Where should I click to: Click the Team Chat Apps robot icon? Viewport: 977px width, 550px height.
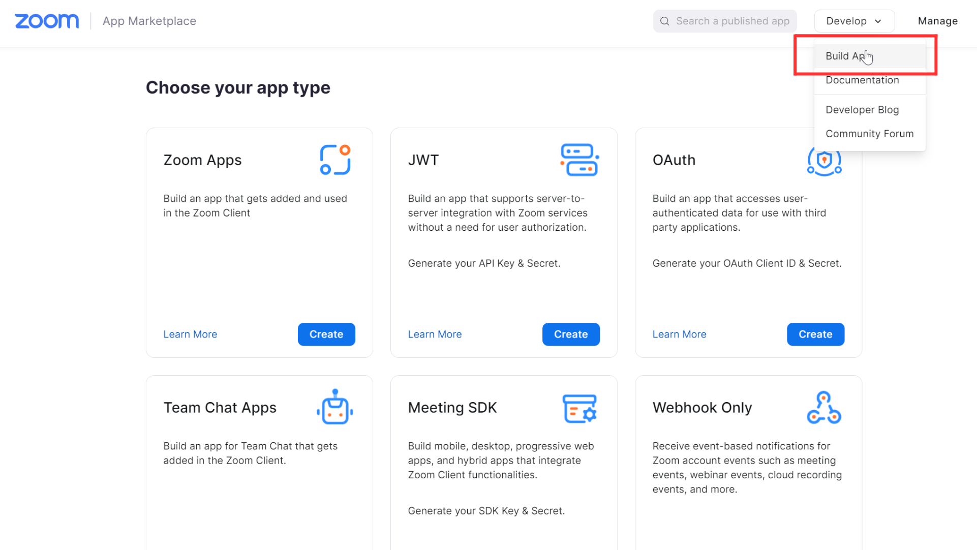point(335,407)
